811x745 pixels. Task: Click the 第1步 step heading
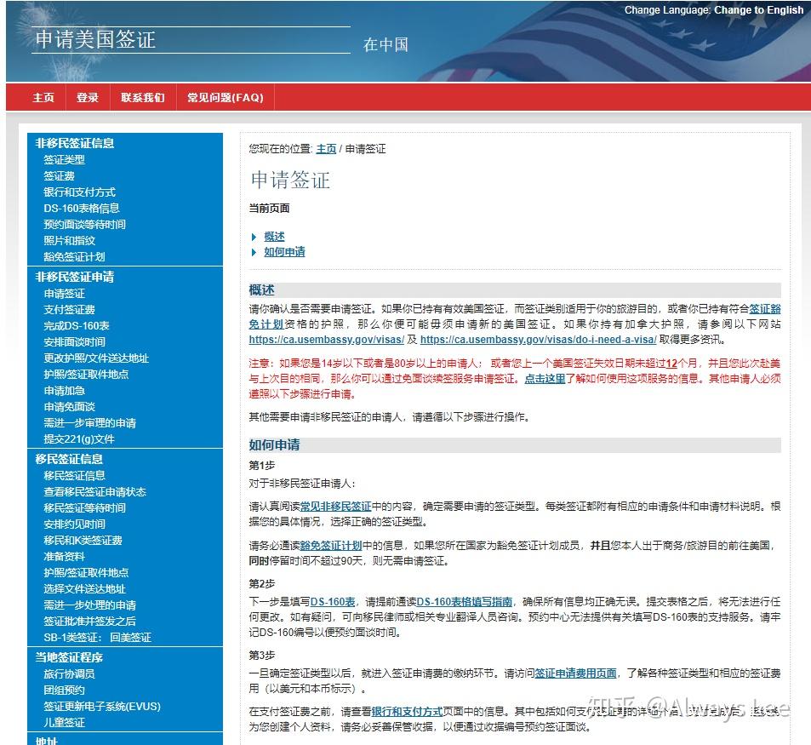[262, 465]
